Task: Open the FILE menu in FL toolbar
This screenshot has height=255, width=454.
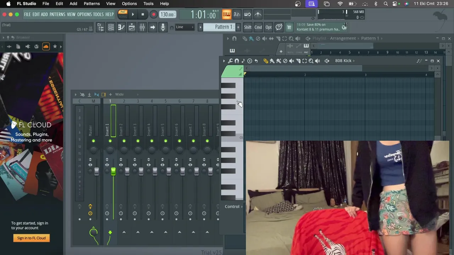Action: [x=27, y=15]
